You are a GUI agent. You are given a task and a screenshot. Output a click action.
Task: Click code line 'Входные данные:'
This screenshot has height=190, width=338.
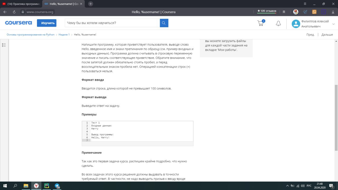pos(102,126)
